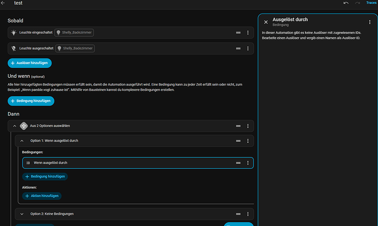The height and width of the screenshot is (226, 378).
Task: Click the Dann section heading
Action: pos(14,114)
